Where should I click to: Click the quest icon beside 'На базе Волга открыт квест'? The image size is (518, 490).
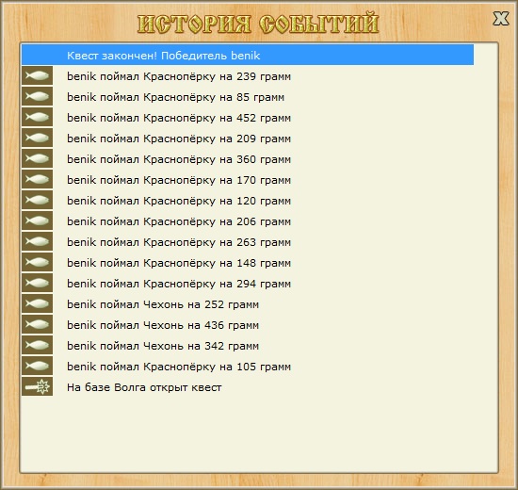point(37,386)
